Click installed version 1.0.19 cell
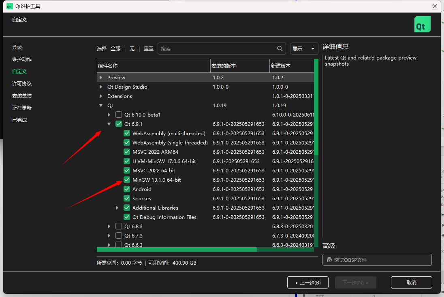Viewport: 444px width, 297px height. click(220, 106)
